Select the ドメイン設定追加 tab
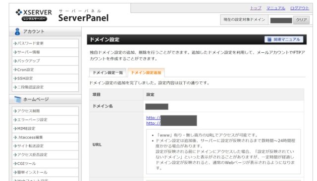Viewport: 317px width, 181px height. point(146,72)
